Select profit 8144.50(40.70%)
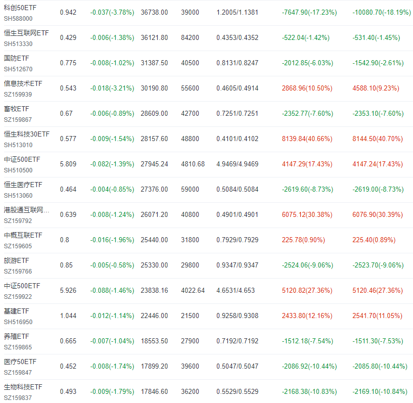This screenshot has height=403, width=413. point(378,139)
